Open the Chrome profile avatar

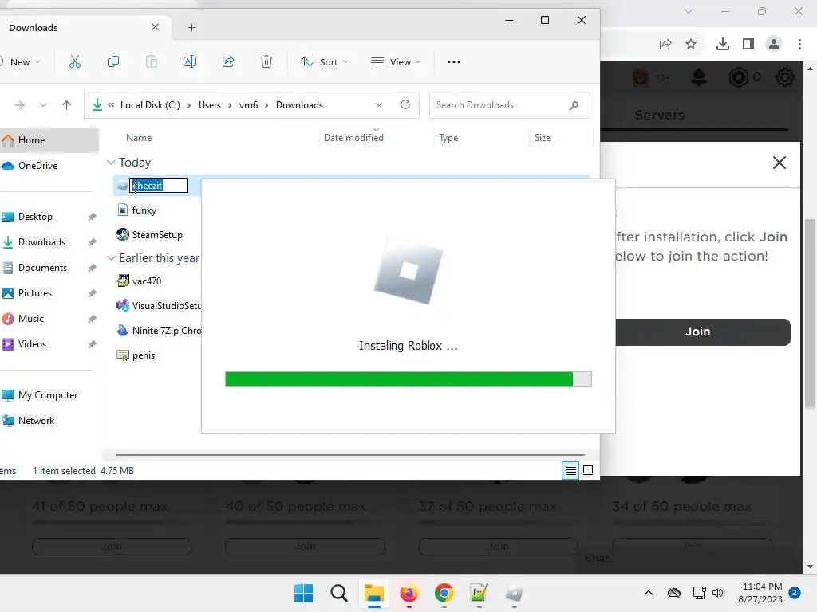[774, 45]
